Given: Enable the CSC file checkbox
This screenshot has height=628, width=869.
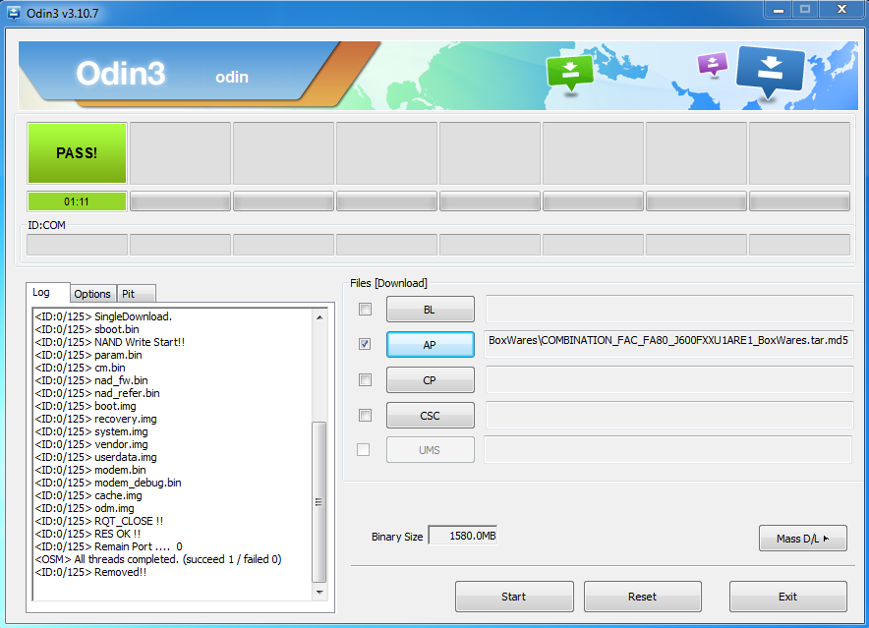Looking at the screenshot, I should click(x=365, y=415).
